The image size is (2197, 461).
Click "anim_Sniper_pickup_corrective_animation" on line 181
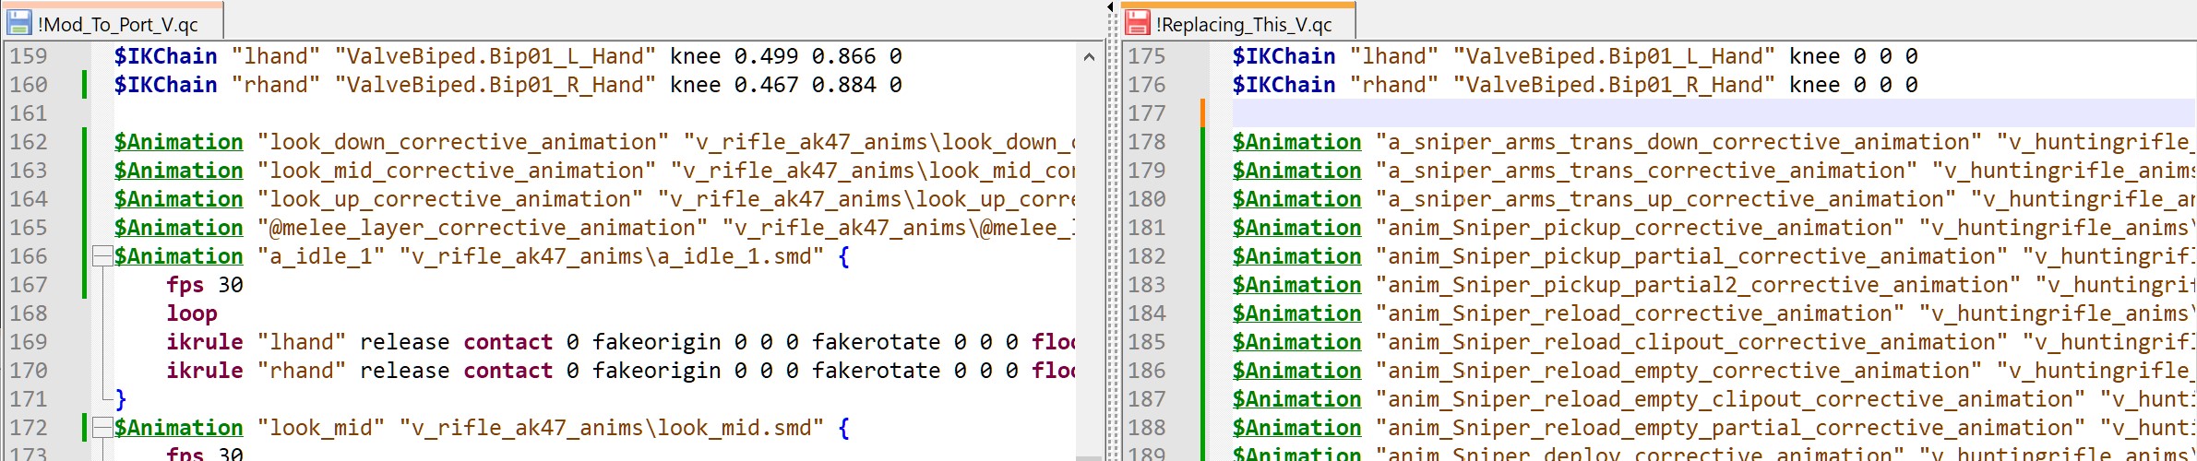coord(1640,228)
